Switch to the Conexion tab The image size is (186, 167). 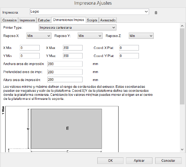(x=9, y=20)
